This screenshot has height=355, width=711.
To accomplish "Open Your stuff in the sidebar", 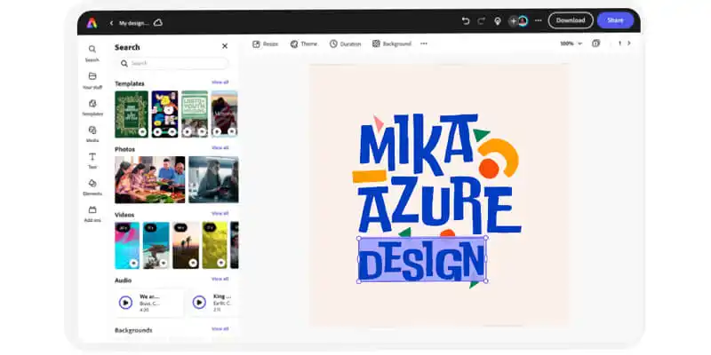I will [92, 80].
